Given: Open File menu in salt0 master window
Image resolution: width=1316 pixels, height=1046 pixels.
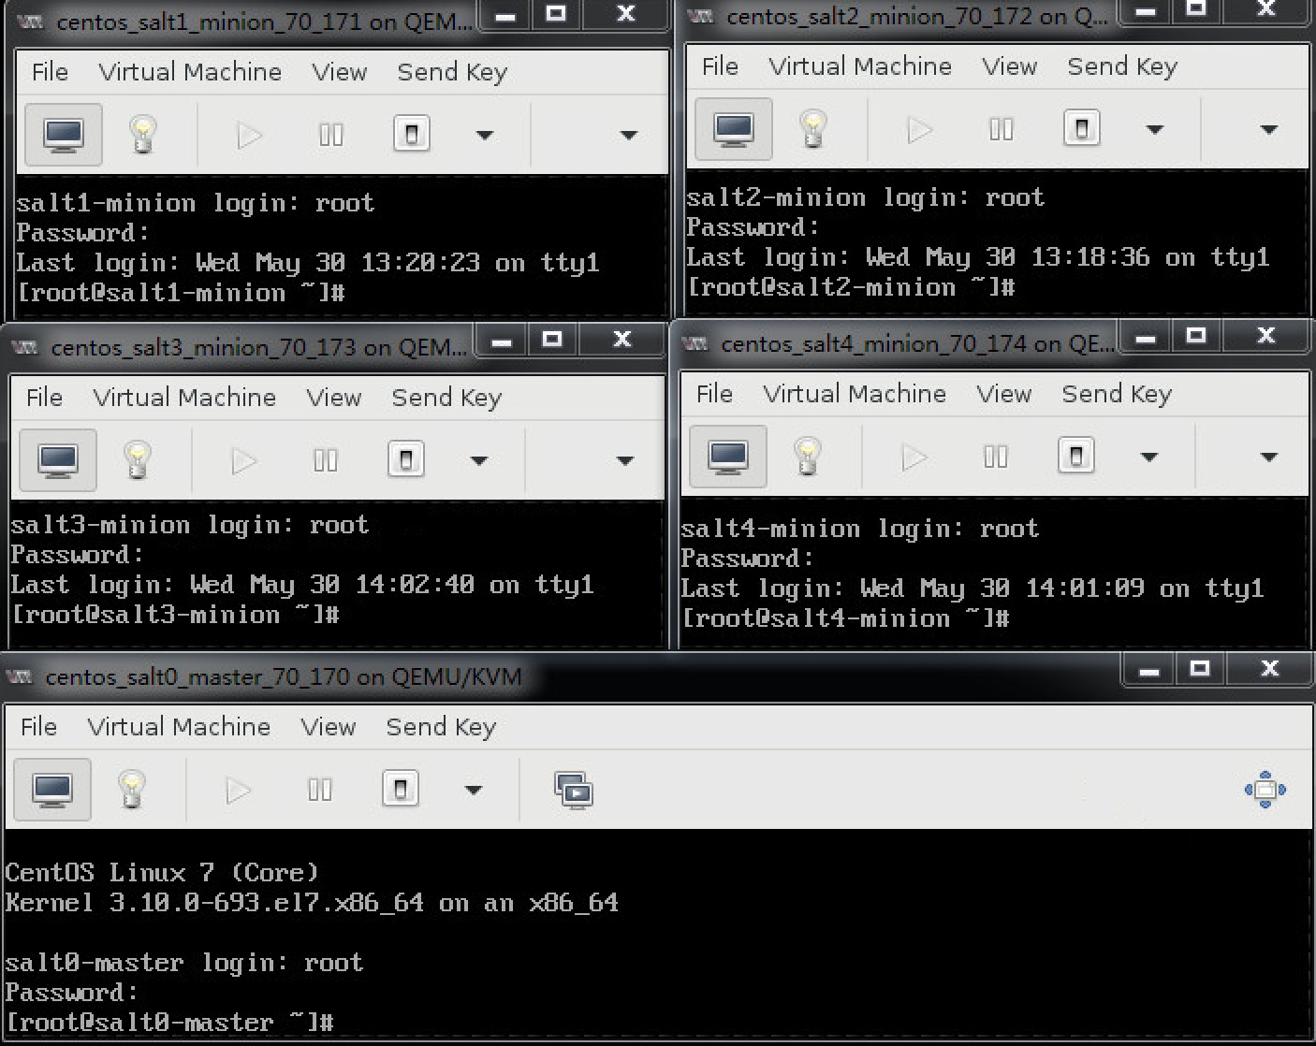Looking at the screenshot, I should click(x=38, y=727).
